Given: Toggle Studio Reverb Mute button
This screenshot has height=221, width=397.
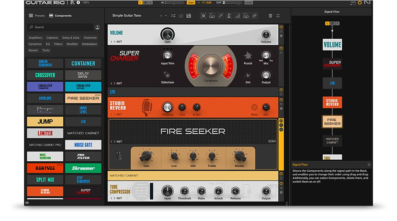Looking at the screenshot, I should pos(254,107).
